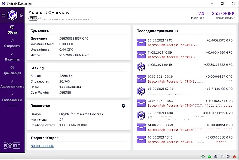Click the Immature Stake 0.00 GRC value
The height and width of the screenshot is (160, 239).
[x=66, y=44]
